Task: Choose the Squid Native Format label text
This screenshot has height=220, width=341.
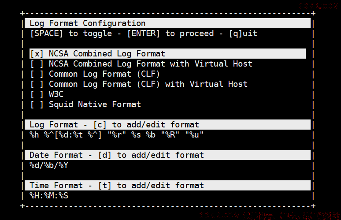Action: tap(95, 104)
